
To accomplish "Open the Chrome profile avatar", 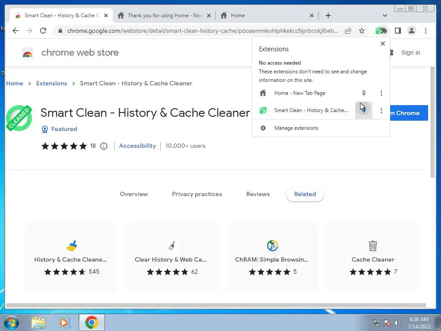I will (x=411, y=31).
